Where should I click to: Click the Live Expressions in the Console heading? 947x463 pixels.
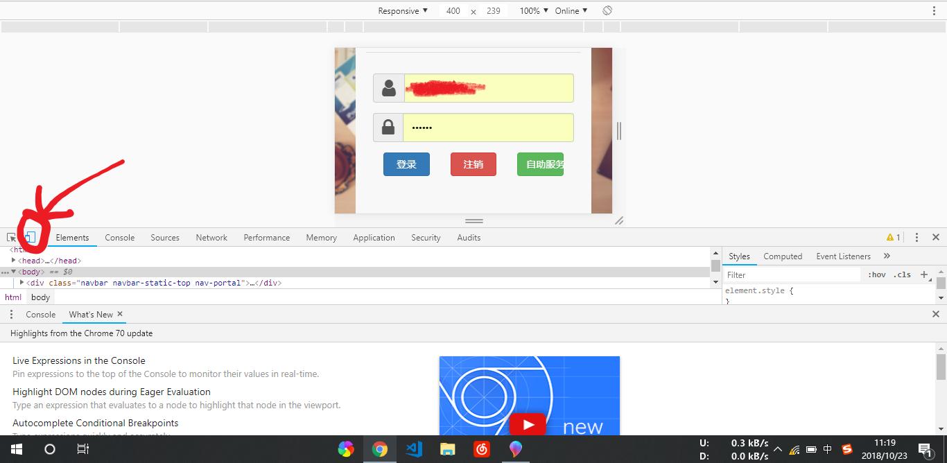tap(79, 360)
